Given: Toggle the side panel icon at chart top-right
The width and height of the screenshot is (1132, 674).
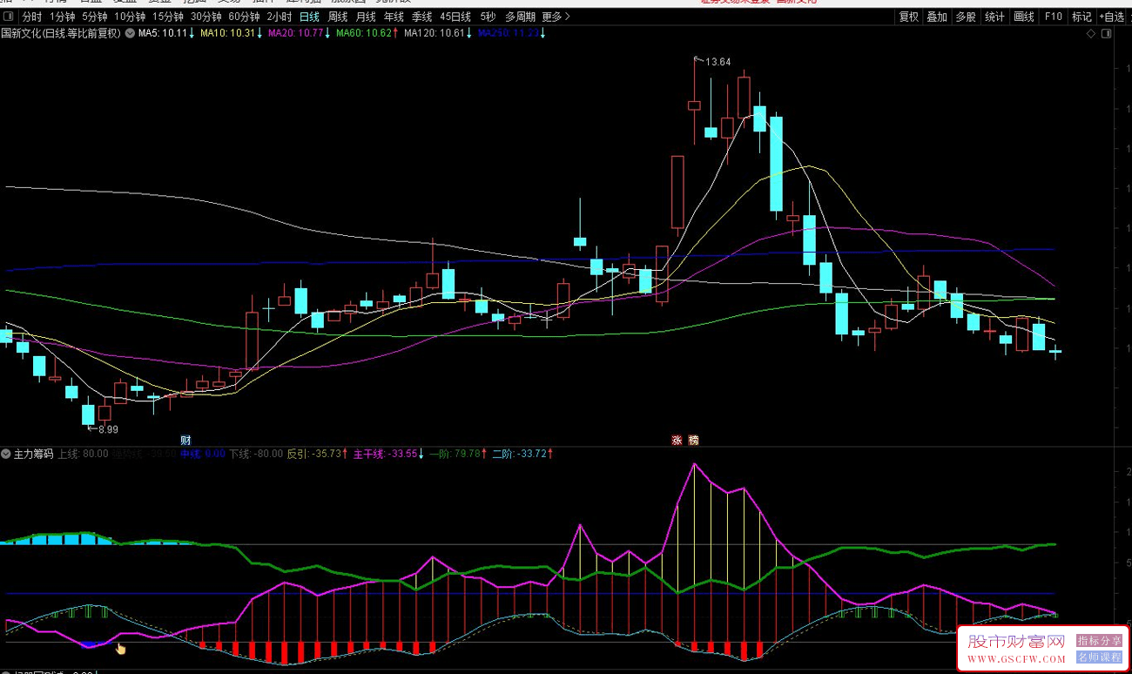Looking at the screenshot, I should [1106, 34].
